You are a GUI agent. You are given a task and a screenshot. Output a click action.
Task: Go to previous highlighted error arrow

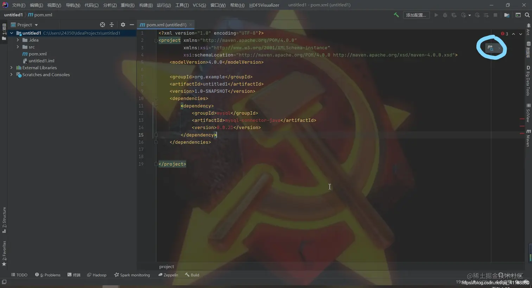tap(513, 34)
